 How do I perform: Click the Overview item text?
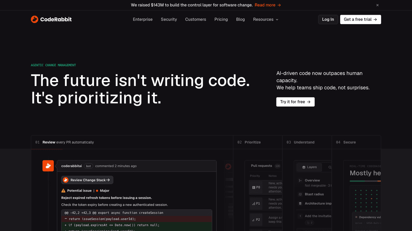click(312, 180)
